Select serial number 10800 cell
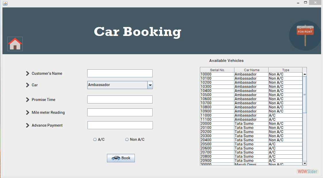This screenshot has height=178, width=323. point(217,107)
